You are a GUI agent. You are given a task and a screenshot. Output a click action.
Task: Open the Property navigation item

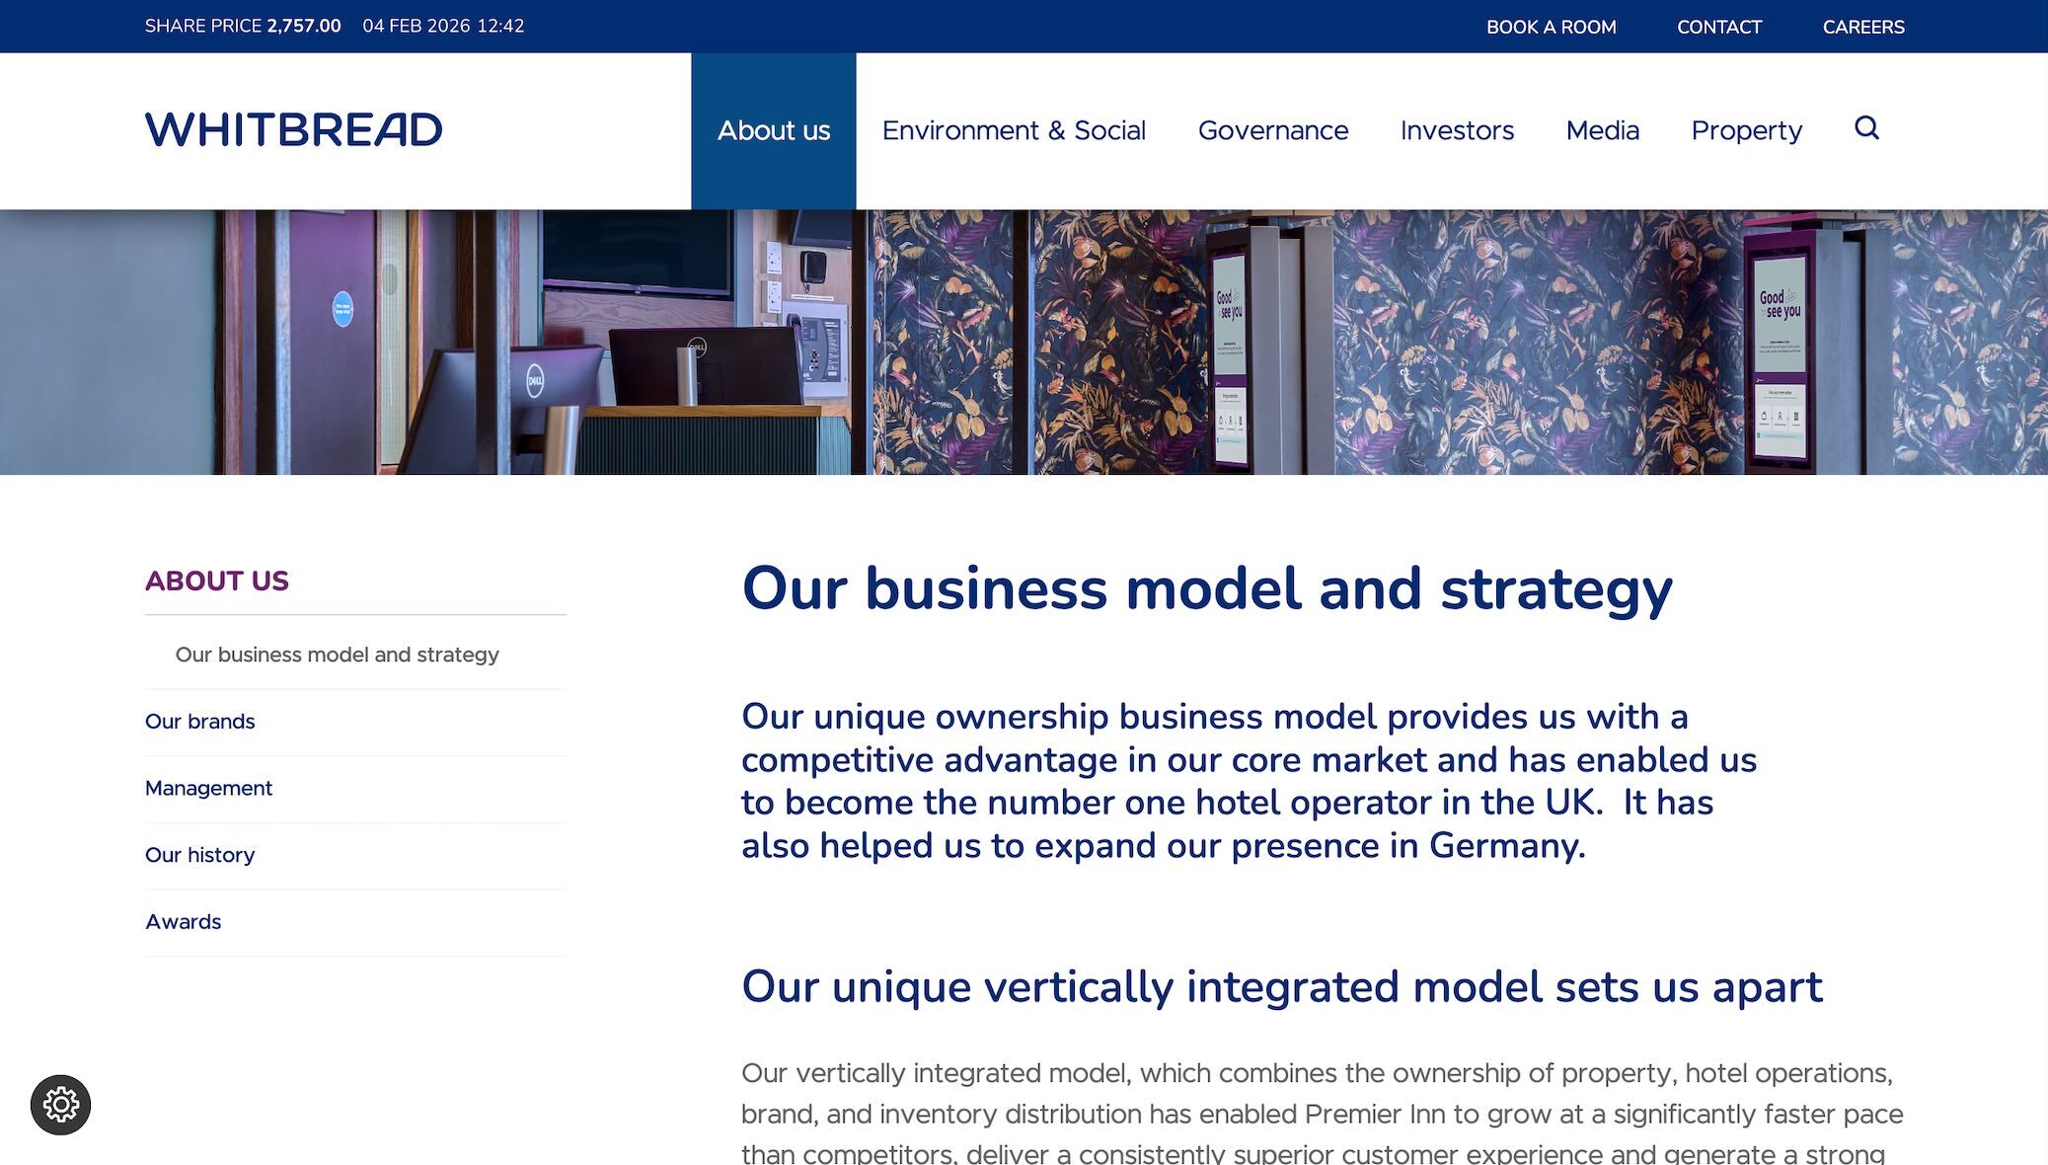[x=1746, y=130]
